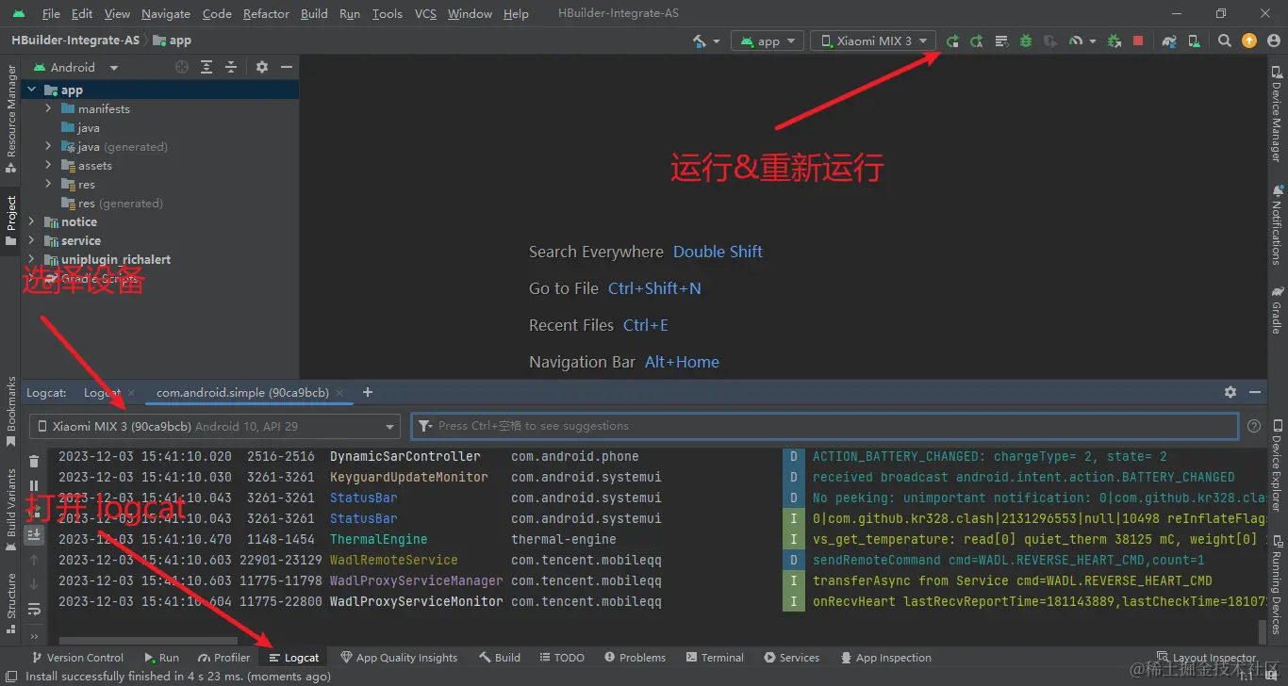
Task: Toggle Scroll to the End in Logcat
Action: (34, 534)
